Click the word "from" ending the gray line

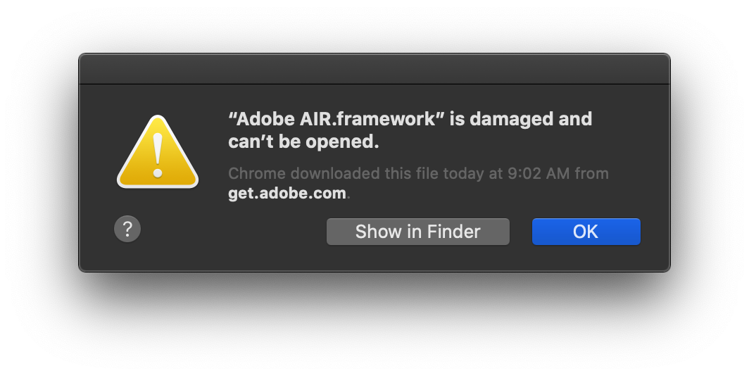(x=591, y=173)
